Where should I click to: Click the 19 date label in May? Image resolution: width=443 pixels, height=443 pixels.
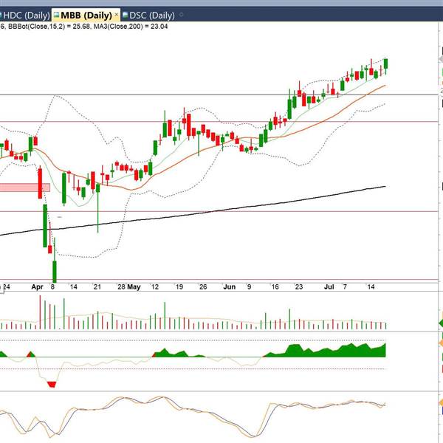(179, 287)
